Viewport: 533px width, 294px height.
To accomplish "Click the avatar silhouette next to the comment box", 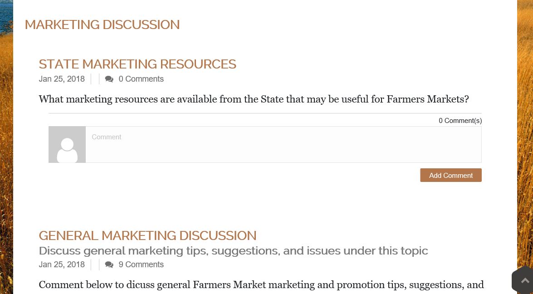I will point(67,144).
